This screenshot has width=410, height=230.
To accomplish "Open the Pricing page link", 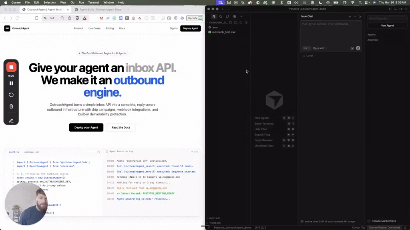I will [110, 28].
